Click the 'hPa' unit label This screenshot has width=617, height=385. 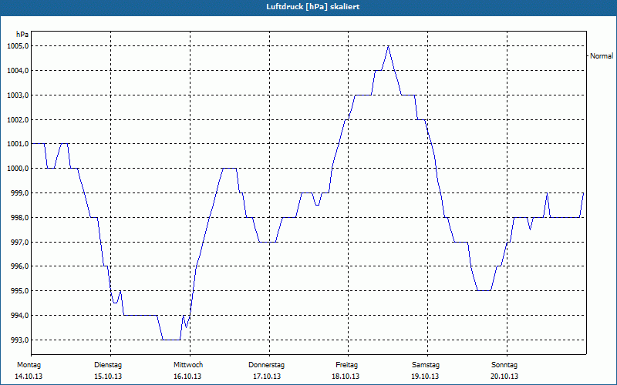click(22, 35)
